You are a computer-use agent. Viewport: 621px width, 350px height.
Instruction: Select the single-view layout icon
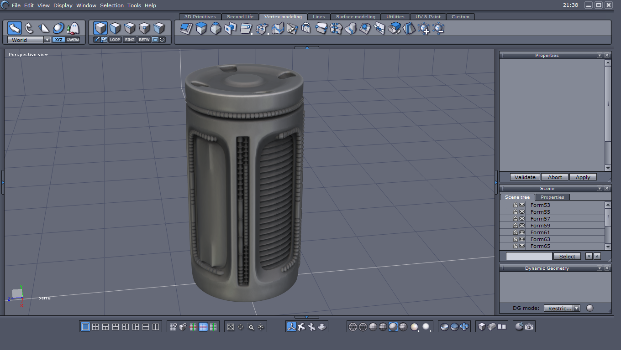85,327
